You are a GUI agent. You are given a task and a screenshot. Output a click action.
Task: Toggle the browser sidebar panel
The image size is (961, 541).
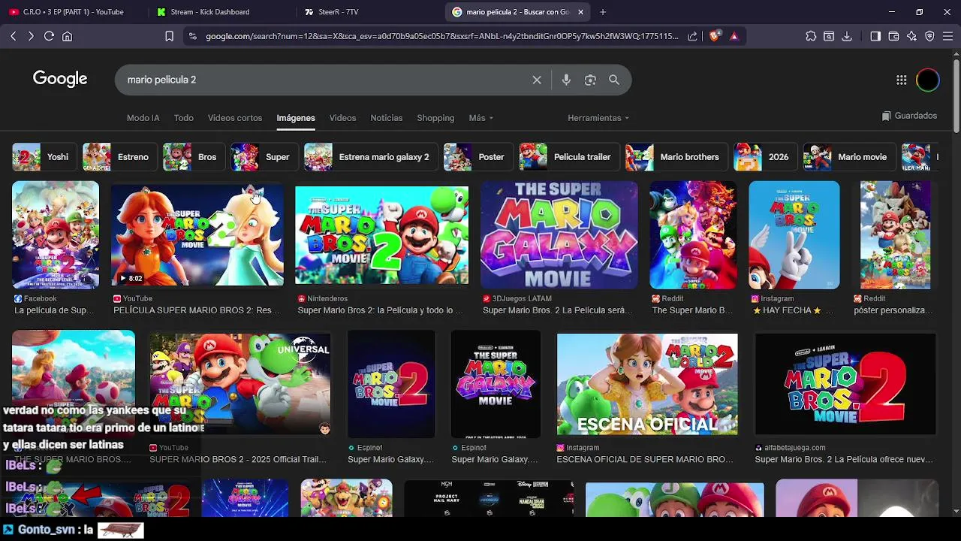click(x=875, y=36)
